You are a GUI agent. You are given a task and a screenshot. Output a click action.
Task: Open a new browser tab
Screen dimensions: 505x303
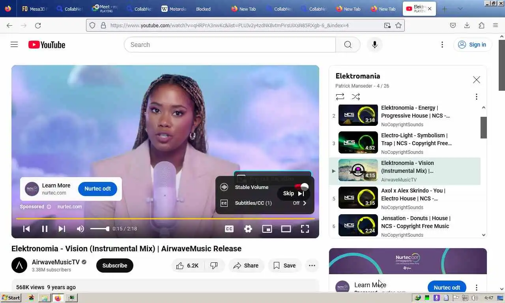click(444, 9)
